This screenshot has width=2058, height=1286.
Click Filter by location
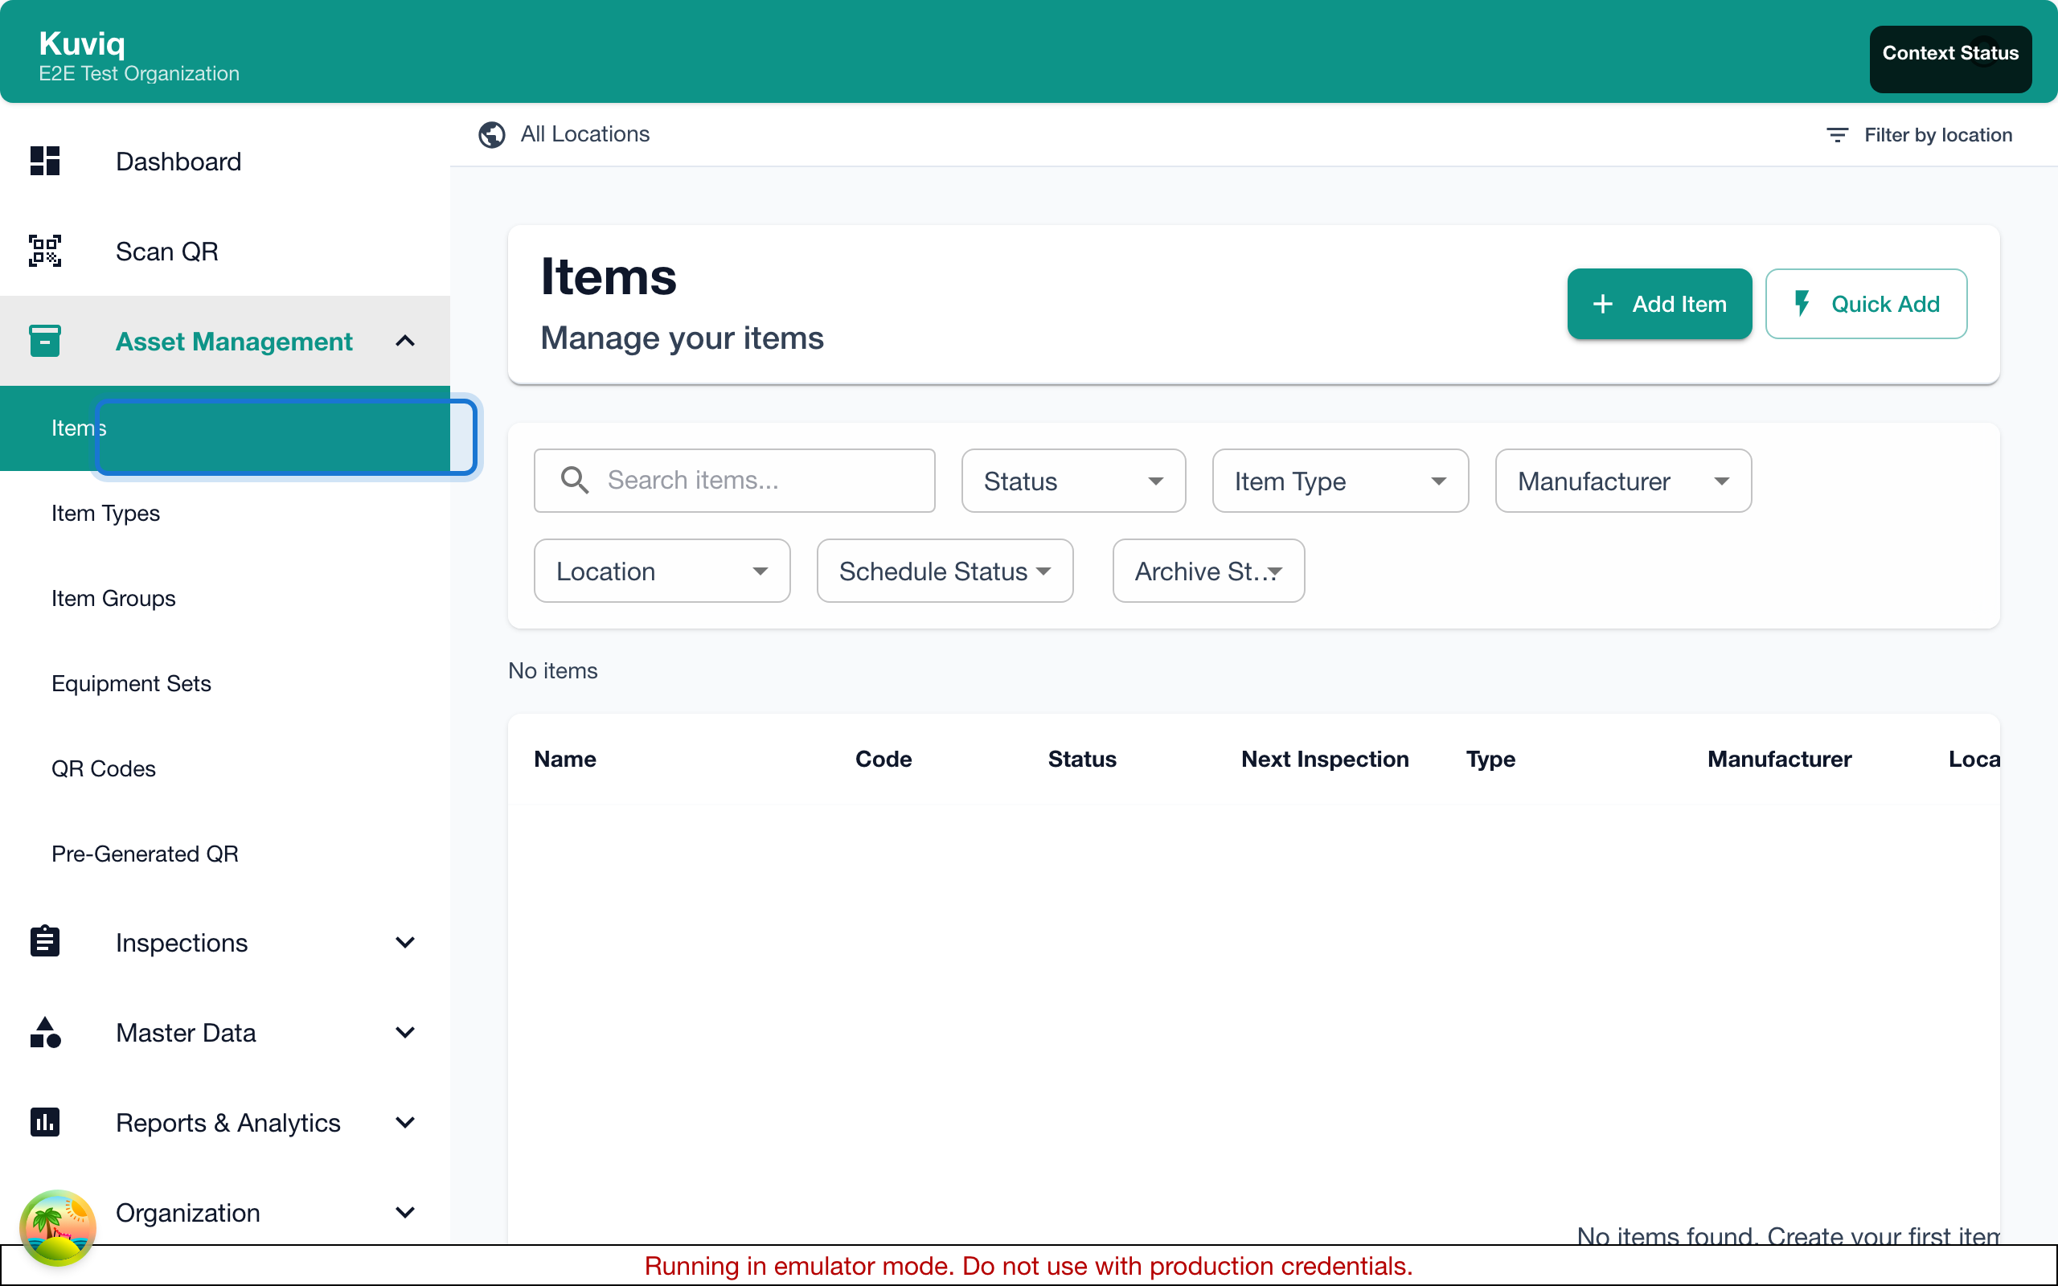point(1920,134)
